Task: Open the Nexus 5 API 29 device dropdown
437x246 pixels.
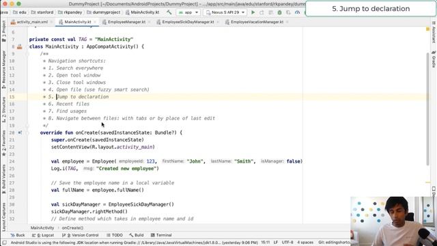Action: (225, 12)
